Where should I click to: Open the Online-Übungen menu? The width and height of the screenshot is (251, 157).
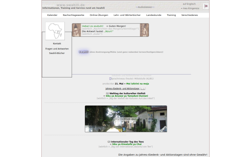(99, 15)
